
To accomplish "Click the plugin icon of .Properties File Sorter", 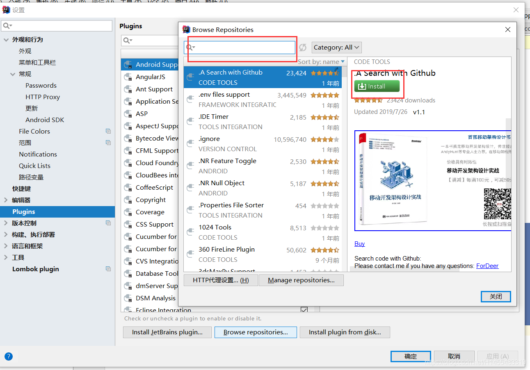I will point(190,210).
